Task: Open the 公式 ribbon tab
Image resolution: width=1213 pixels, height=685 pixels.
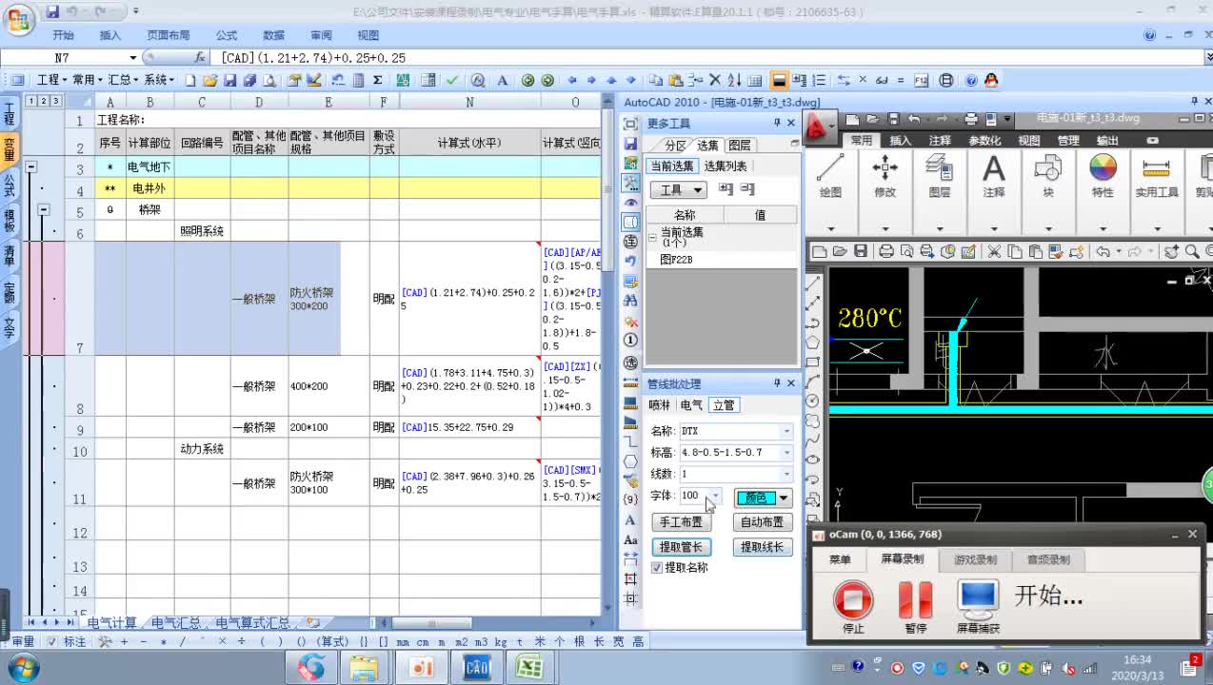Action: pos(226,35)
